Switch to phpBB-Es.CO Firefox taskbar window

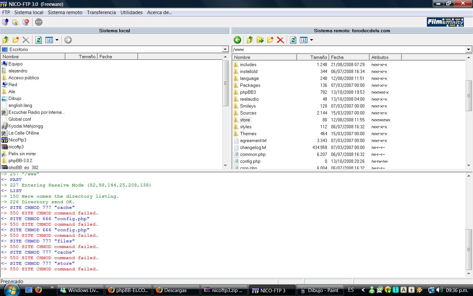point(128,290)
